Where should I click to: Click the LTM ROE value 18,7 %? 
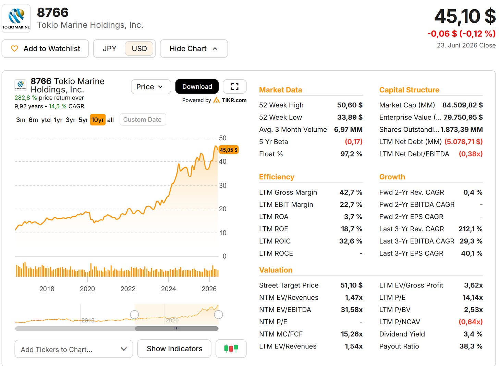point(352,229)
